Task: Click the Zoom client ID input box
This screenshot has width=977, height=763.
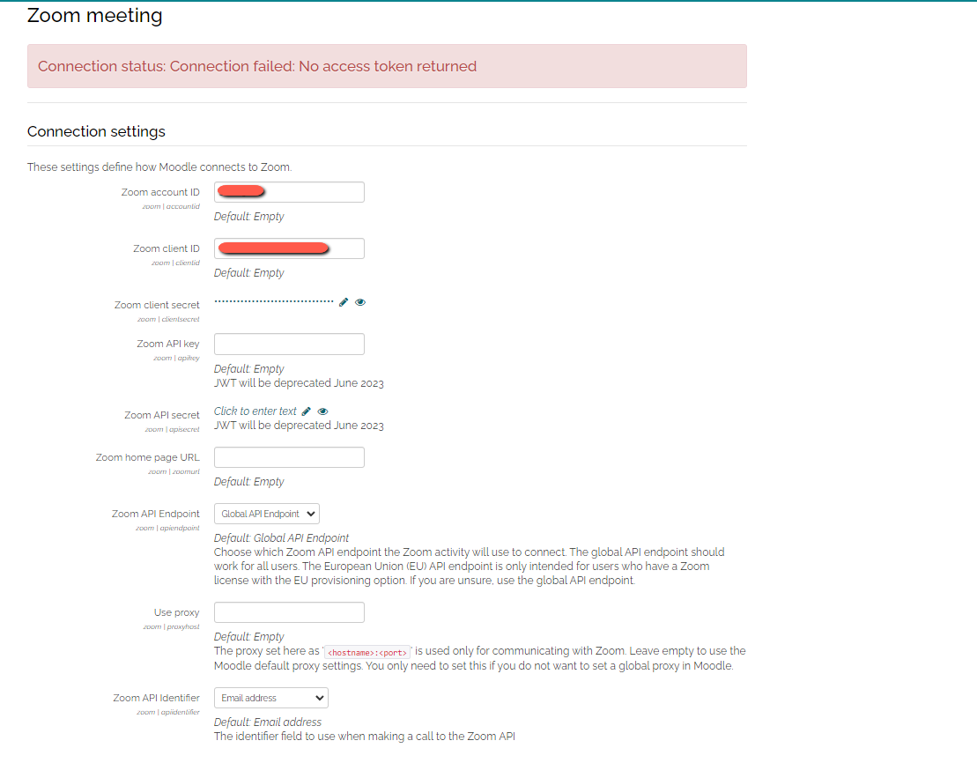Action: 289,248
